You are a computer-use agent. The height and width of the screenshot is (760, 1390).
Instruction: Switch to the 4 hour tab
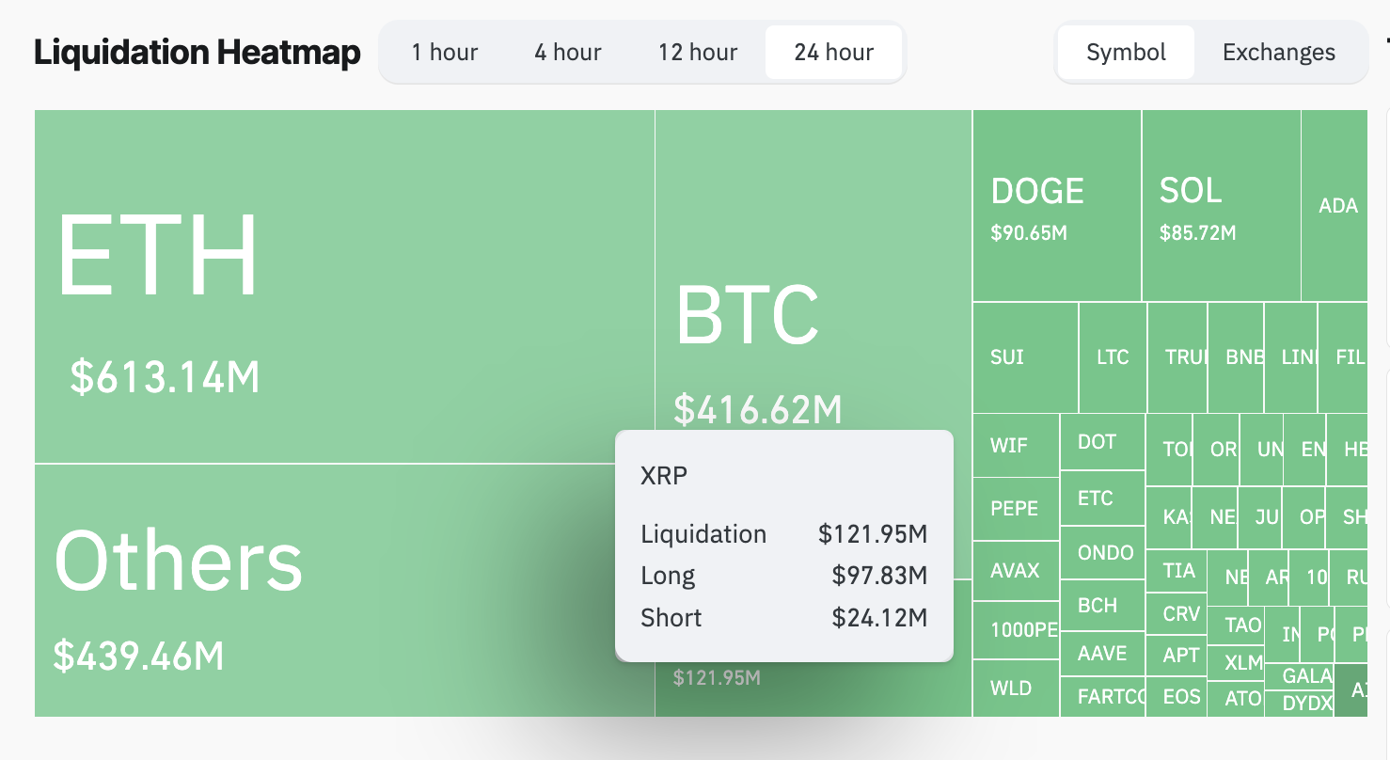[567, 52]
